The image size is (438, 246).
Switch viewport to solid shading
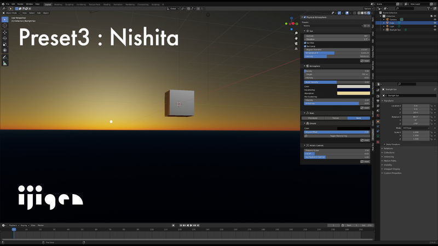[x=362, y=13]
